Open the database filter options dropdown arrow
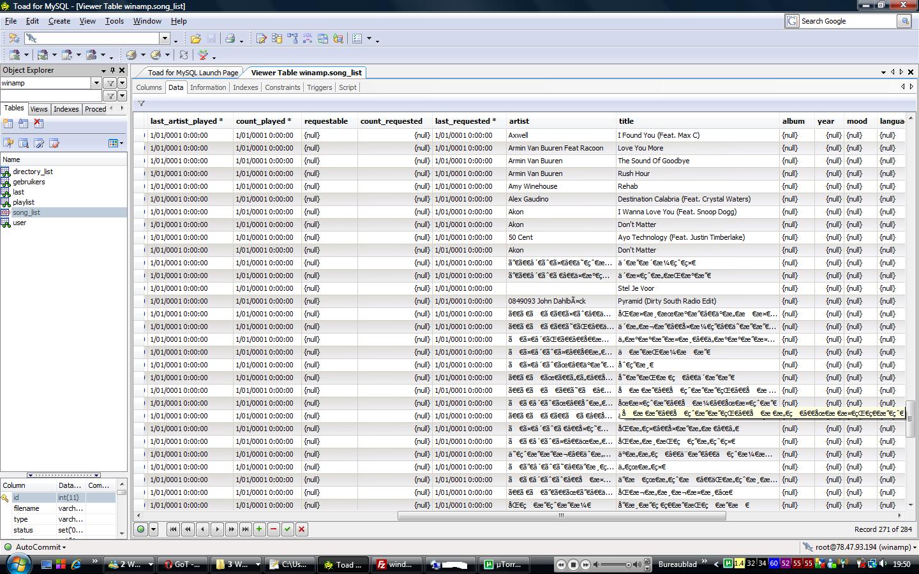Image resolution: width=919 pixels, height=574 pixels. [122, 83]
